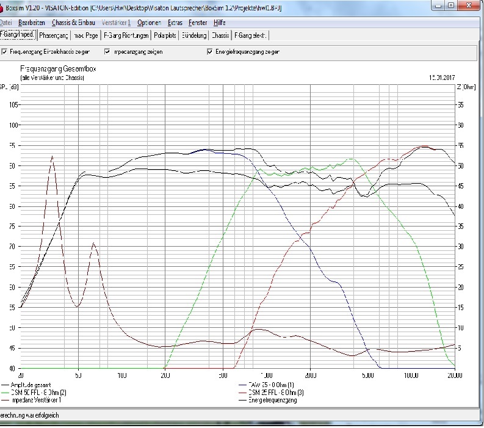Switch to the Phasengang tab

tap(54, 35)
